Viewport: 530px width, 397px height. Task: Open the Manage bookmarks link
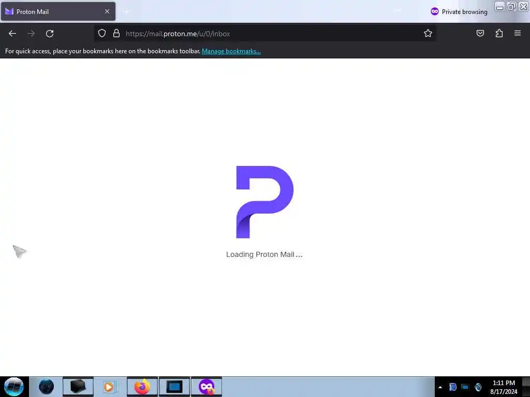pos(231,51)
